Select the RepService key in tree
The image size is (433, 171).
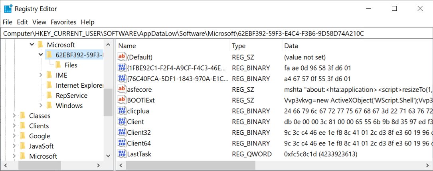(x=71, y=96)
